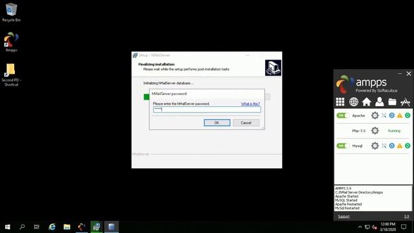Minimize the AMPPS panel
Viewport: 414px width, 233px height.
pos(400,73)
